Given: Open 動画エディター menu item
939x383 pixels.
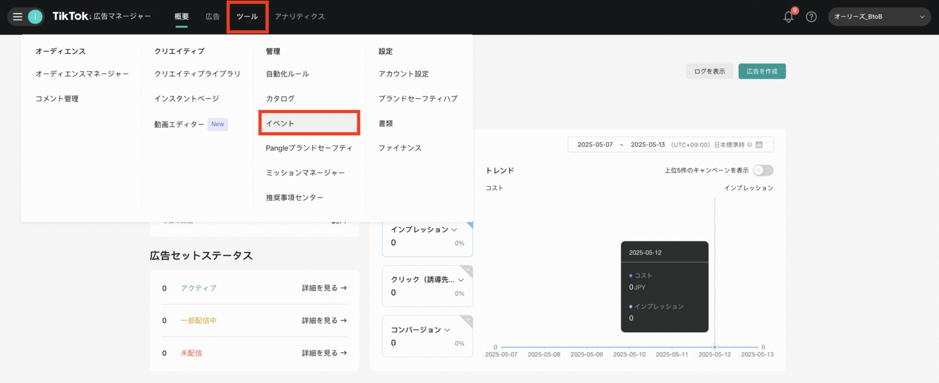Looking at the screenshot, I should [179, 124].
